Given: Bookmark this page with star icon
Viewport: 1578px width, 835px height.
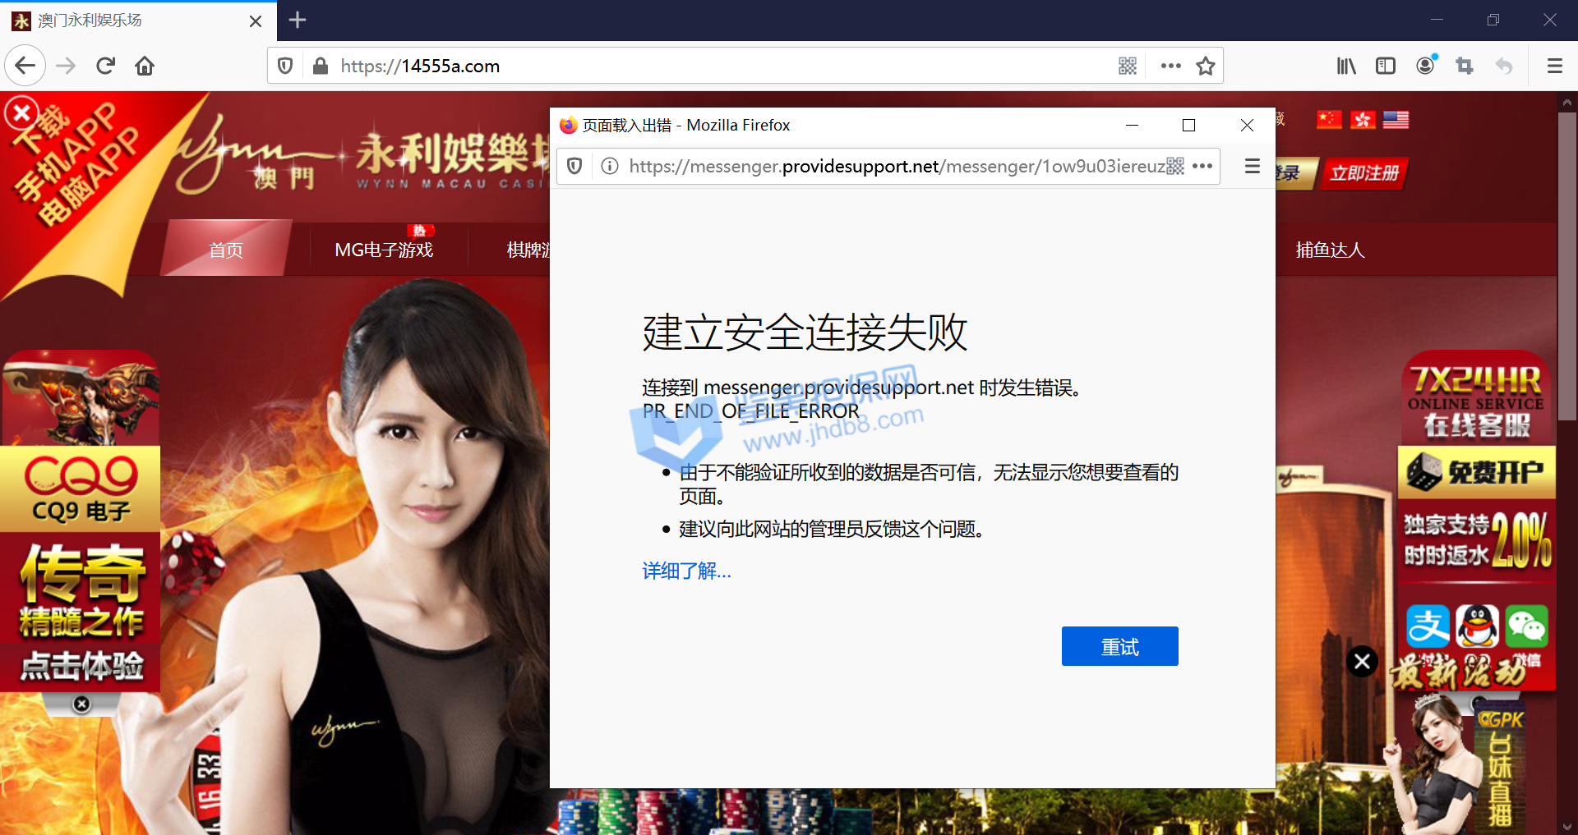Looking at the screenshot, I should coord(1205,66).
